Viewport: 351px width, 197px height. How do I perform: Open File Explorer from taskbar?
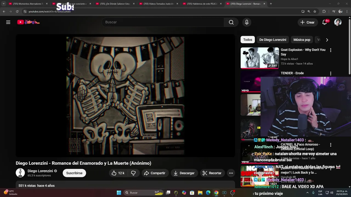point(200,193)
